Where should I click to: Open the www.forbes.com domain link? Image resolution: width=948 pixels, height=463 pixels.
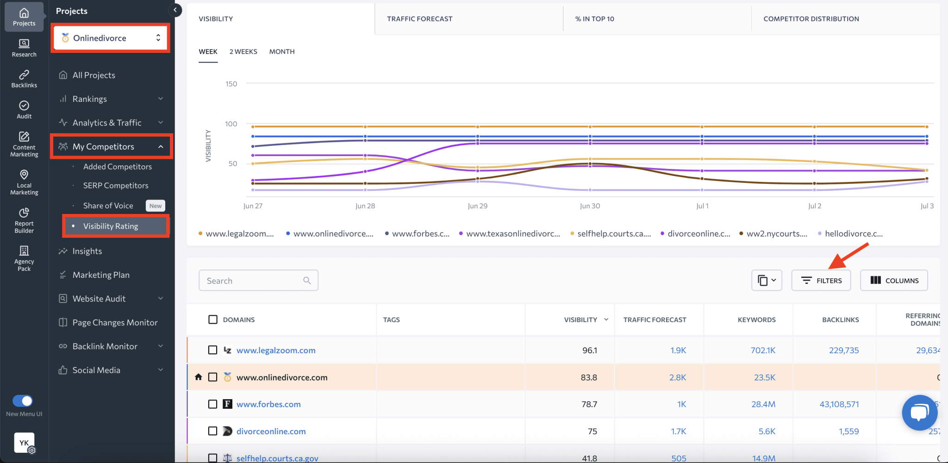click(x=268, y=404)
